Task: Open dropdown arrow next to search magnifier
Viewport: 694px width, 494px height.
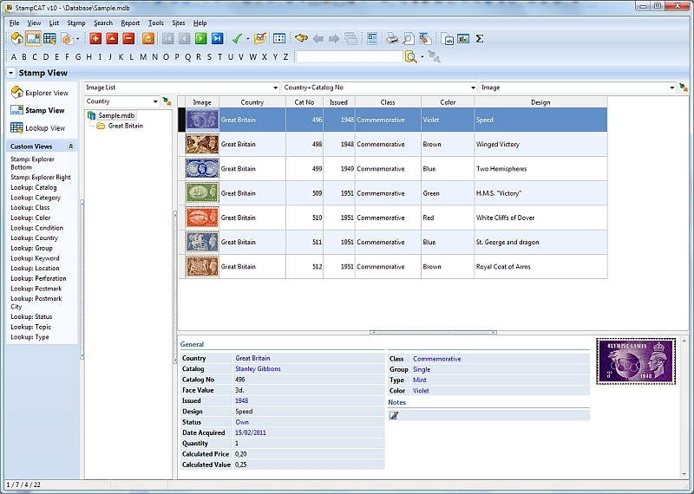Action: 422,57
